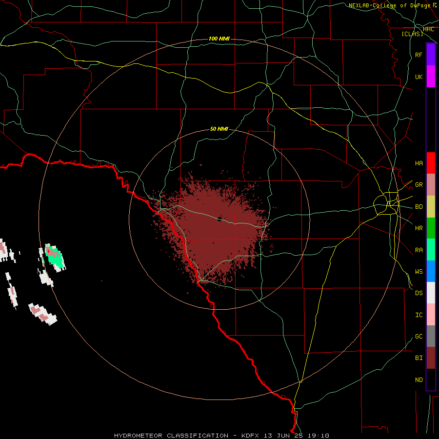This screenshot has width=439, height=439.
Task: Click the DS legend label
Action: click(x=419, y=293)
